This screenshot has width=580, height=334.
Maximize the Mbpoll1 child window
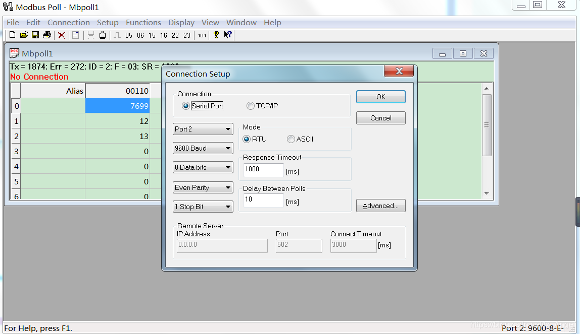point(463,53)
